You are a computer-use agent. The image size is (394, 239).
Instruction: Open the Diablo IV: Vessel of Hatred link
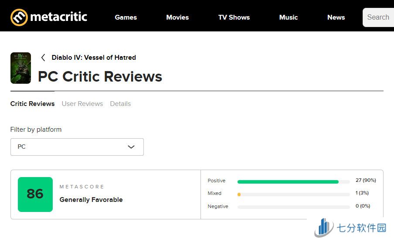[94, 58]
